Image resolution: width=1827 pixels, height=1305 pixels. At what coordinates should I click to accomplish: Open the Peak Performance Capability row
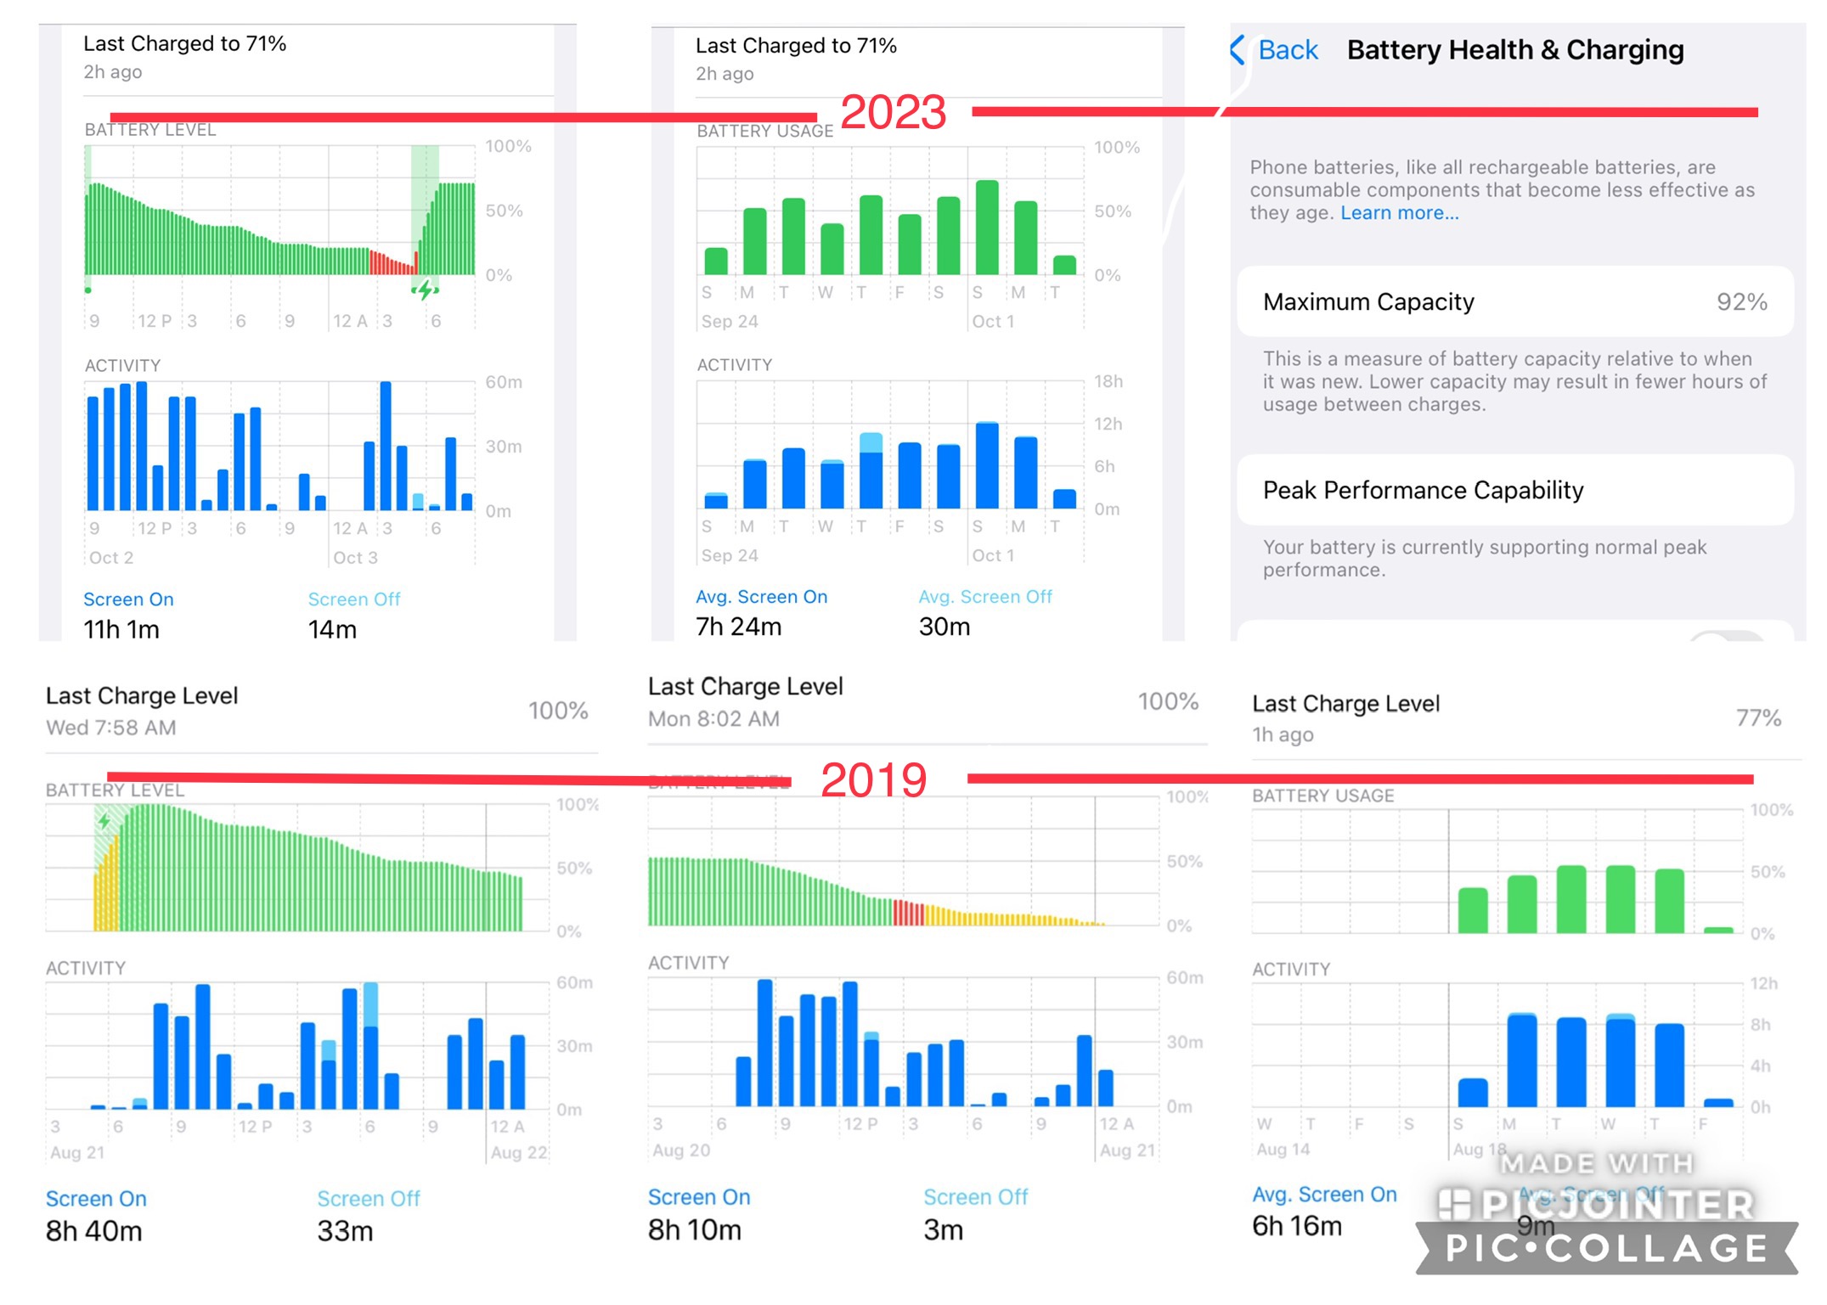pos(1514,490)
